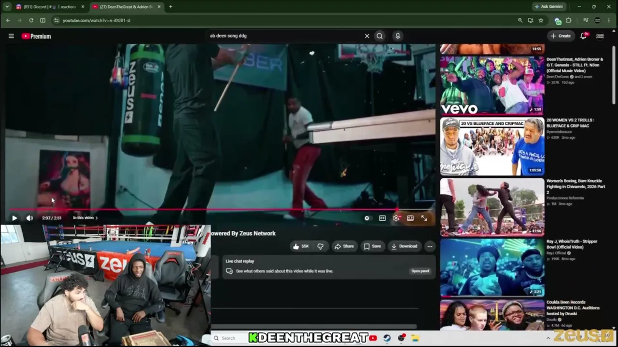Open the page zoom magnifier icon

pyautogui.click(x=520, y=20)
